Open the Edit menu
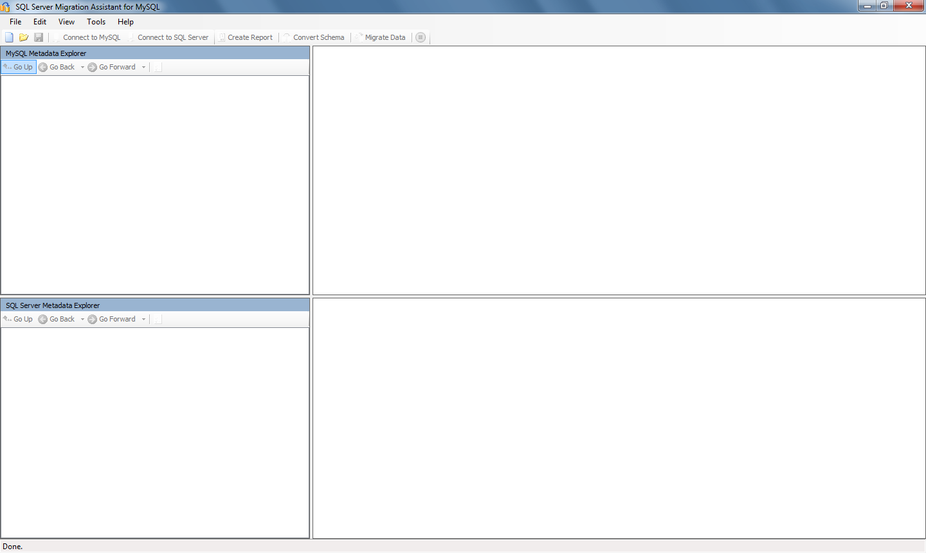This screenshot has width=926, height=553. 40,22
